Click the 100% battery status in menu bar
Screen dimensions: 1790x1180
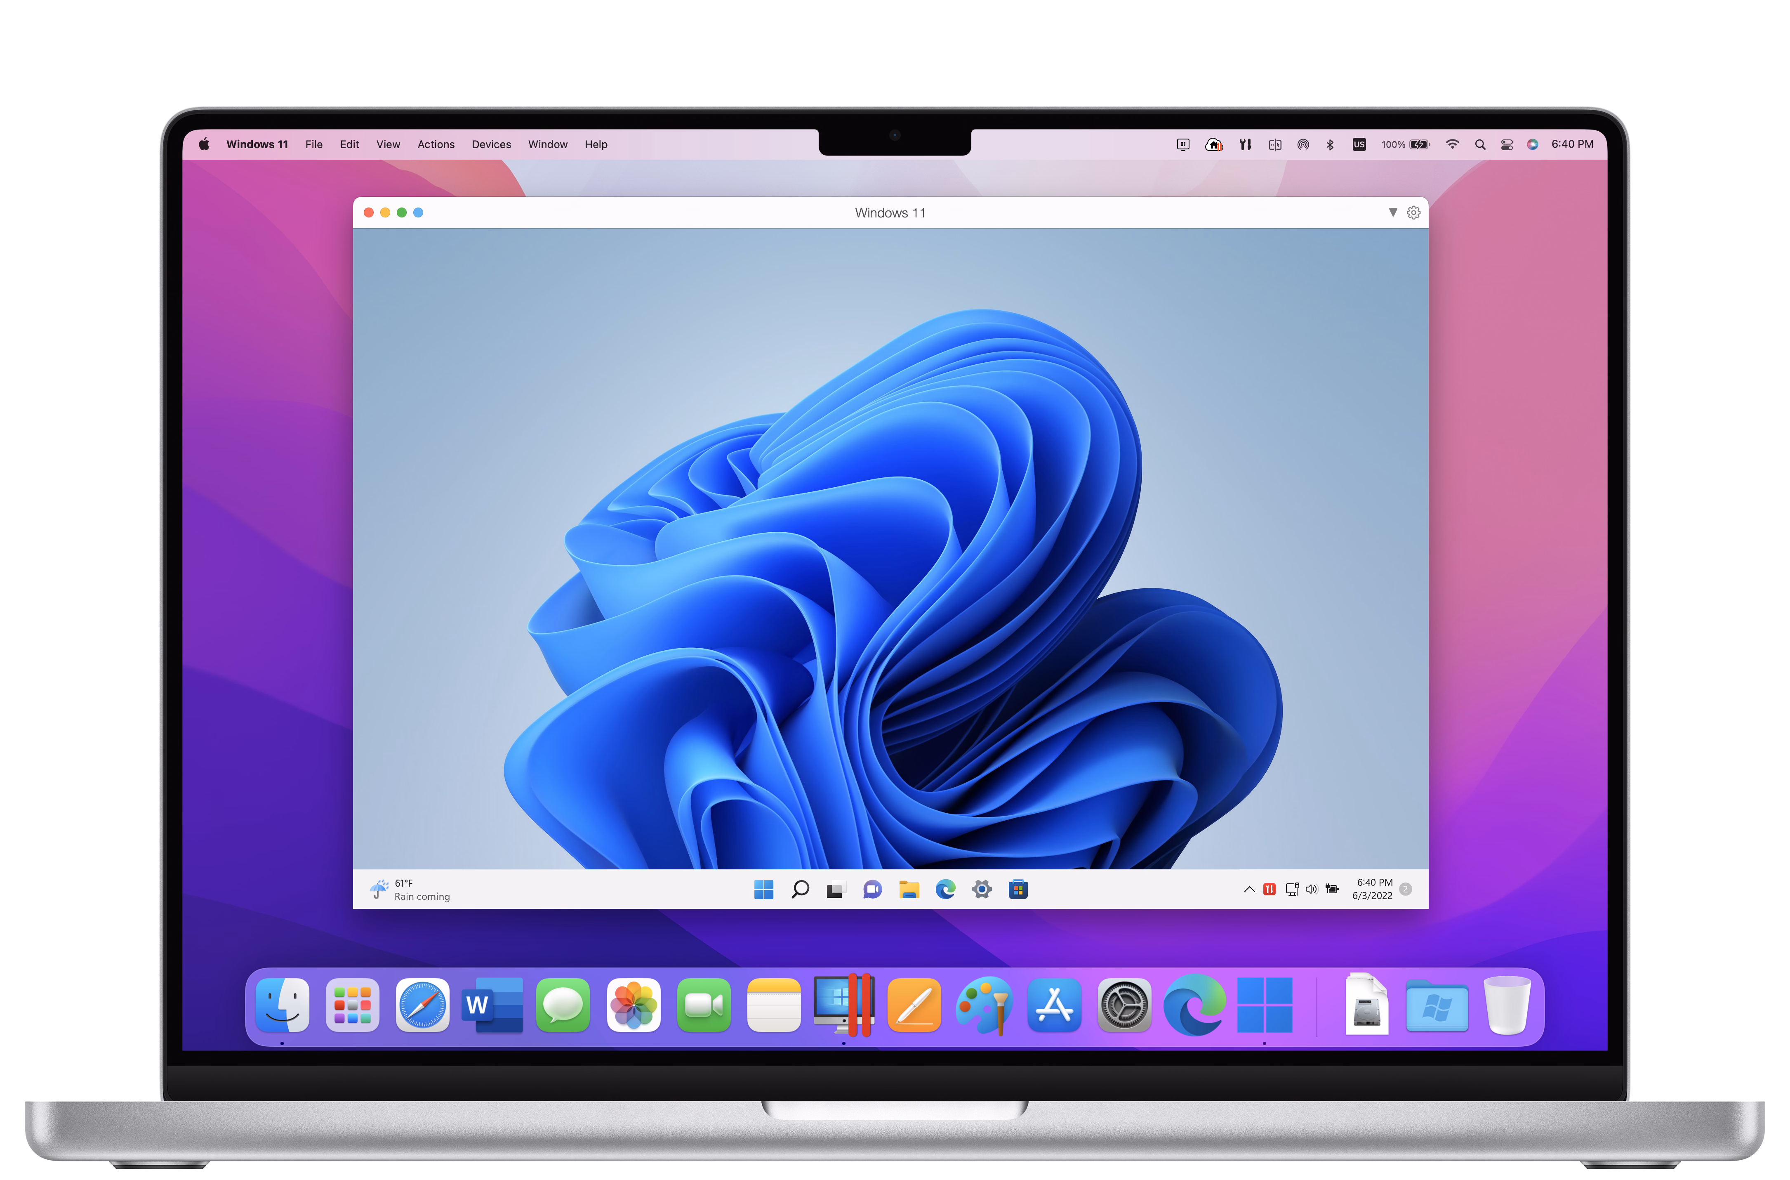point(1405,144)
